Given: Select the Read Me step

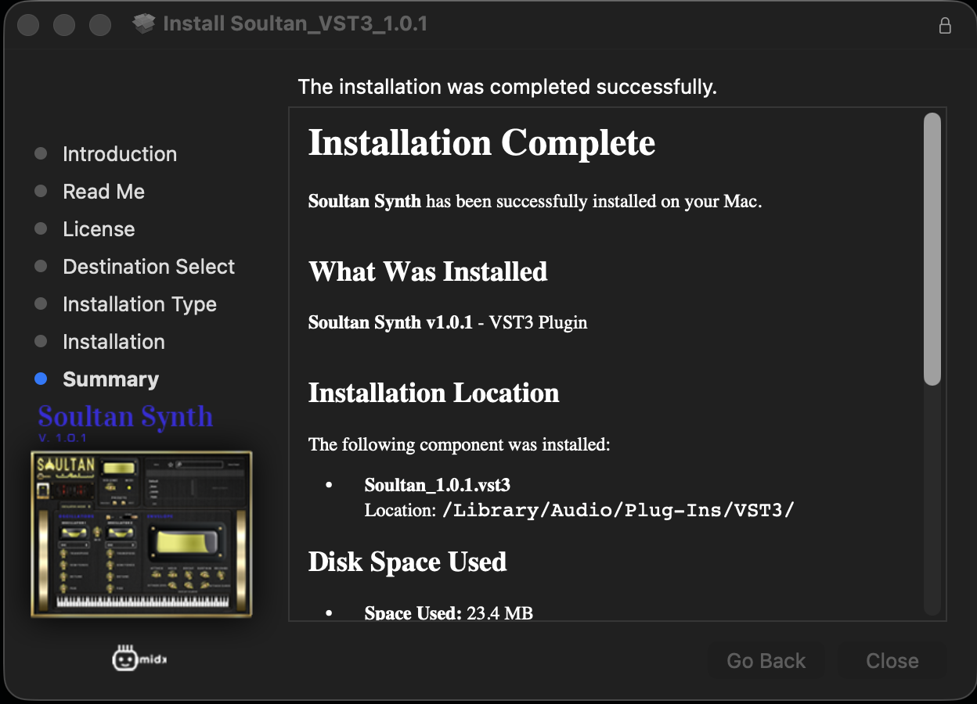Looking at the screenshot, I should pos(104,192).
